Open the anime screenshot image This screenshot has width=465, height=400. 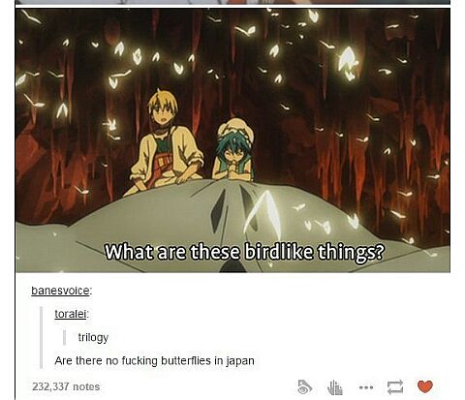click(232, 140)
